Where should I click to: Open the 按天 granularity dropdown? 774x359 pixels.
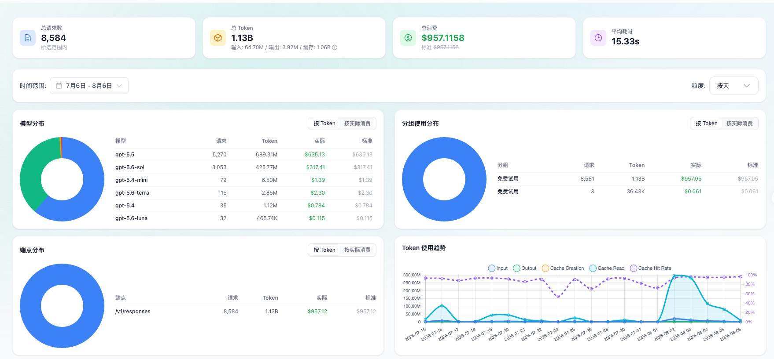click(733, 86)
